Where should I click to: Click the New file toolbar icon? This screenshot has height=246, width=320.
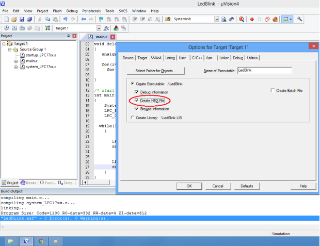(6, 19)
